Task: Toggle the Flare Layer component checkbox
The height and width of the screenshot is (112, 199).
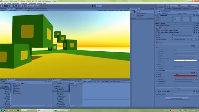Action: [159, 28]
